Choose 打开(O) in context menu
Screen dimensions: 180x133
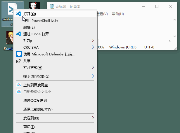pyautogui.click(x=55, y=14)
